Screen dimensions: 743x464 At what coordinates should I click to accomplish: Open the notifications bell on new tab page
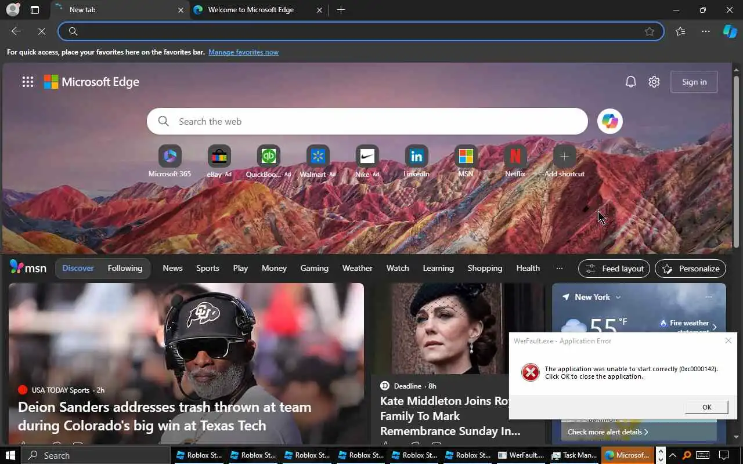click(x=631, y=82)
